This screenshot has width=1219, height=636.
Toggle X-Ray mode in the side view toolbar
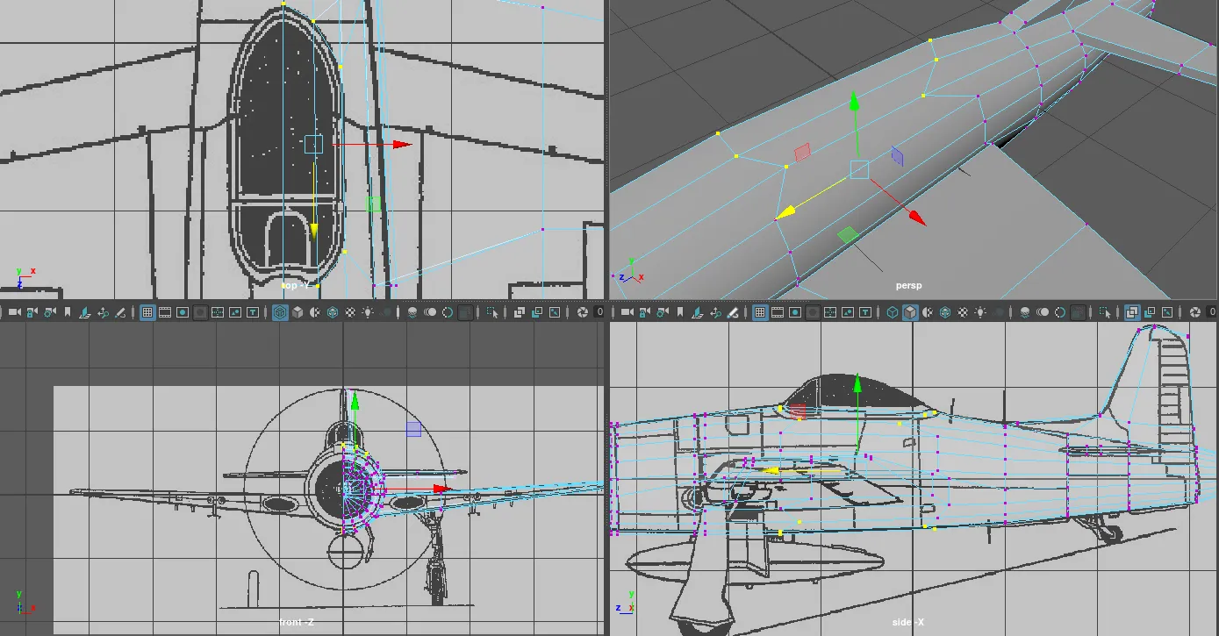pyautogui.click(x=1132, y=312)
